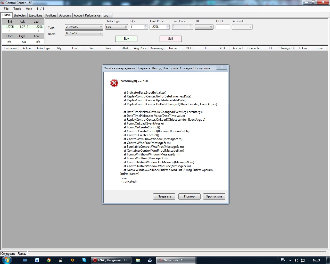
Task: Open the File menu
Action: point(6,9)
